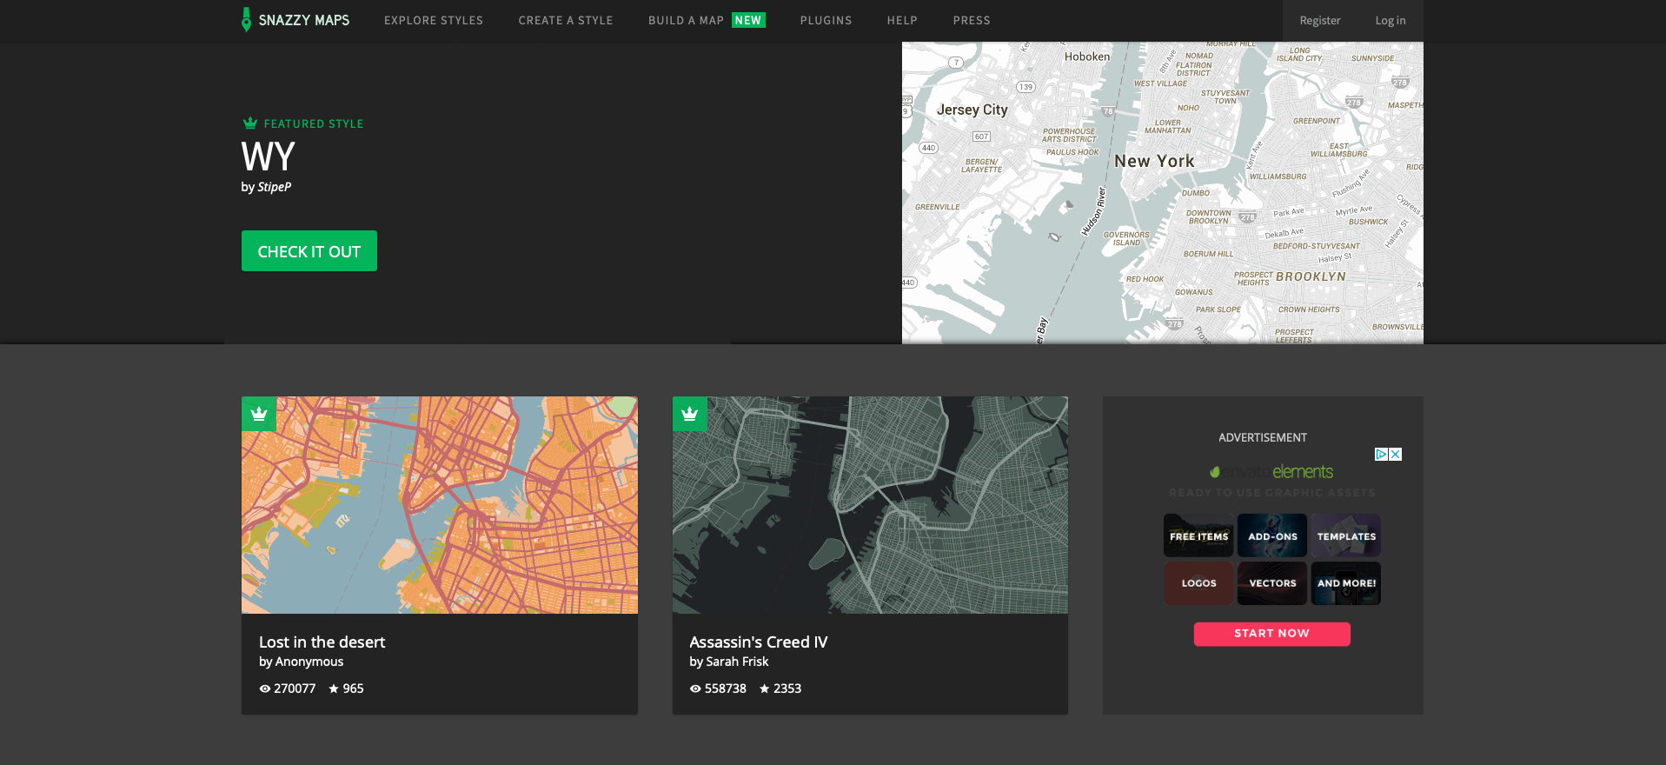Click the favorites count 2353

coord(787,688)
